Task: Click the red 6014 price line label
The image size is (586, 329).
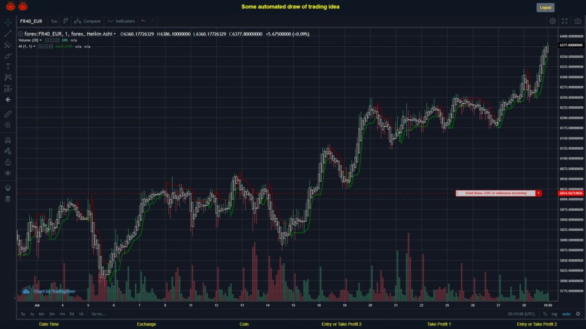Action: coord(571,193)
